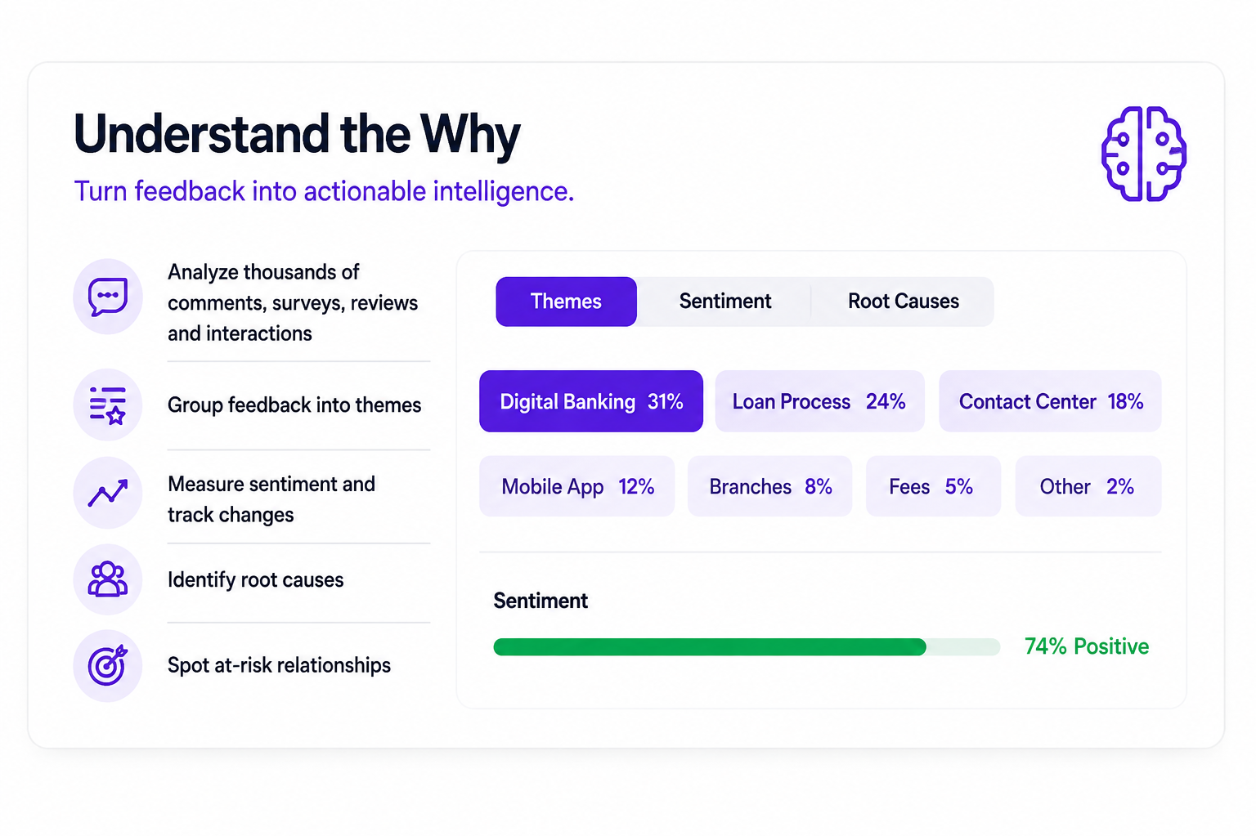Click the 74% Positive label
1256x836 pixels.
click(1086, 646)
